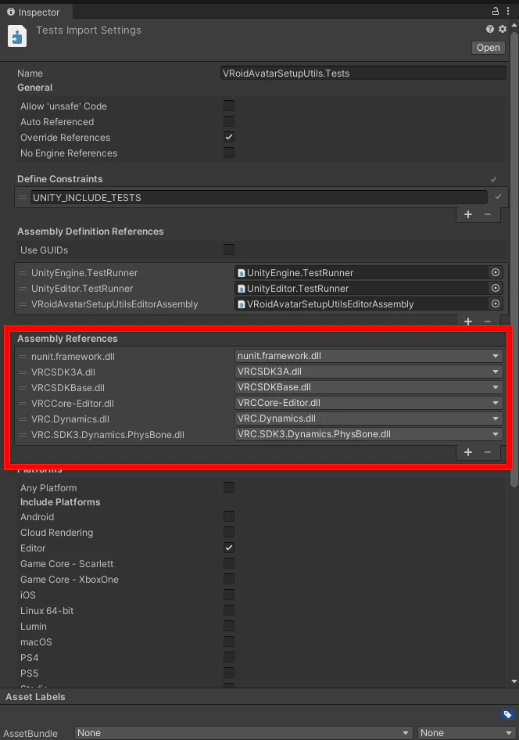Grab the nunit.framework.dll row drag handle
Screen dimensions: 519x740
click(23, 357)
